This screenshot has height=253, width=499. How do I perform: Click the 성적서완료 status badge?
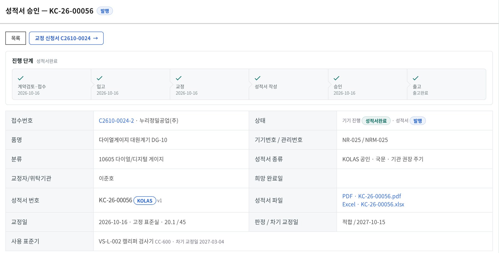[376, 121]
